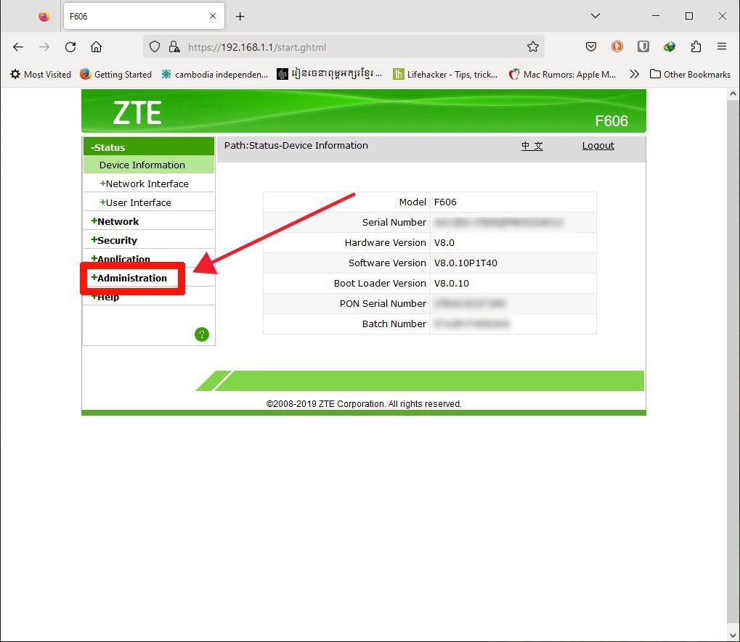
Task: Click the browser Forward arrow
Action: click(44, 46)
